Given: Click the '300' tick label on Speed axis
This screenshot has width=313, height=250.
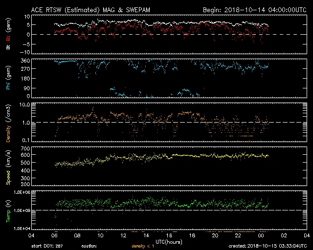Looking at the screenshot, I should coord(25,178).
